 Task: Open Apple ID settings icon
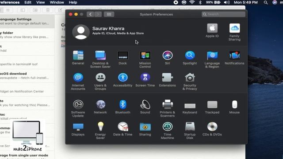(x=212, y=28)
